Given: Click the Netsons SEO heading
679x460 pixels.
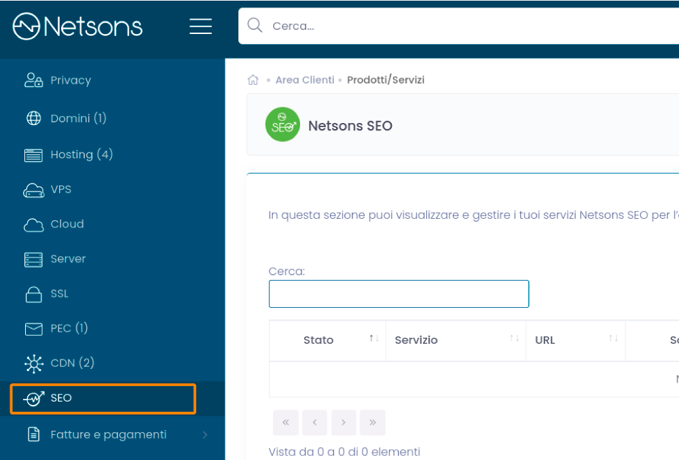Looking at the screenshot, I should (x=350, y=126).
